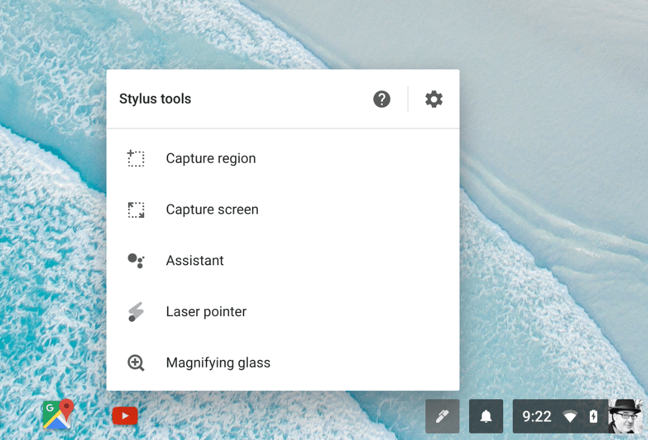Open Stylus tools help icon
The height and width of the screenshot is (440, 648).
coord(382,99)
